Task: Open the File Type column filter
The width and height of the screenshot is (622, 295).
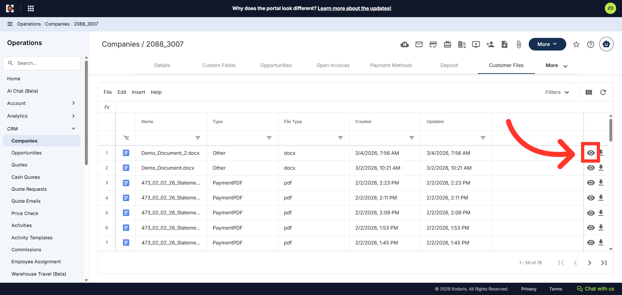Action: pos(340,138)
